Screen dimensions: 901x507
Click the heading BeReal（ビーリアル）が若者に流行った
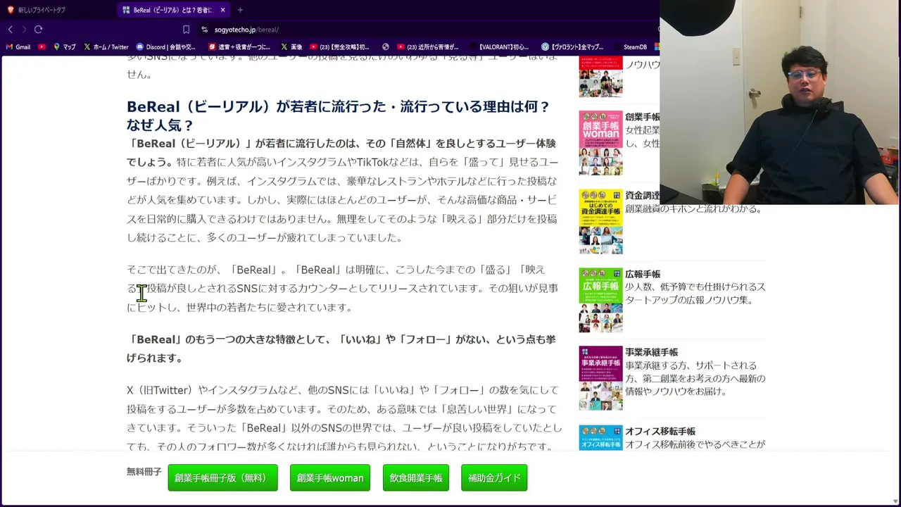[338, 115]
